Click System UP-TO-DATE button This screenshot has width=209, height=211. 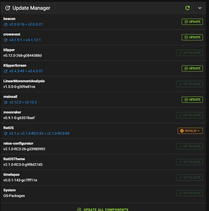click(x=189, y=193)
